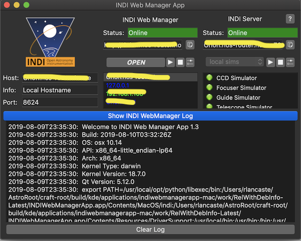Click the INDI logo image
The image size is (301, 241).
pos(50,42)
